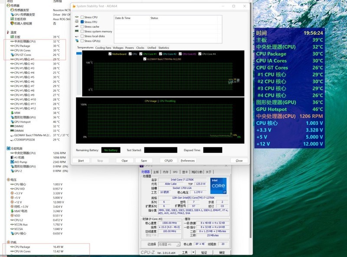The image size is (347, 257).
Task: Open Preferences in System Stability Test
Action: pyautogui.click(x=187, y=161)
